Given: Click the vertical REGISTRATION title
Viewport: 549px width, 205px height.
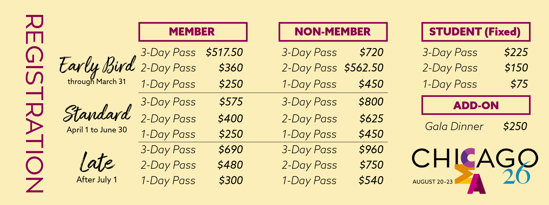Looking at the screenshot, I should pos(35,103).
